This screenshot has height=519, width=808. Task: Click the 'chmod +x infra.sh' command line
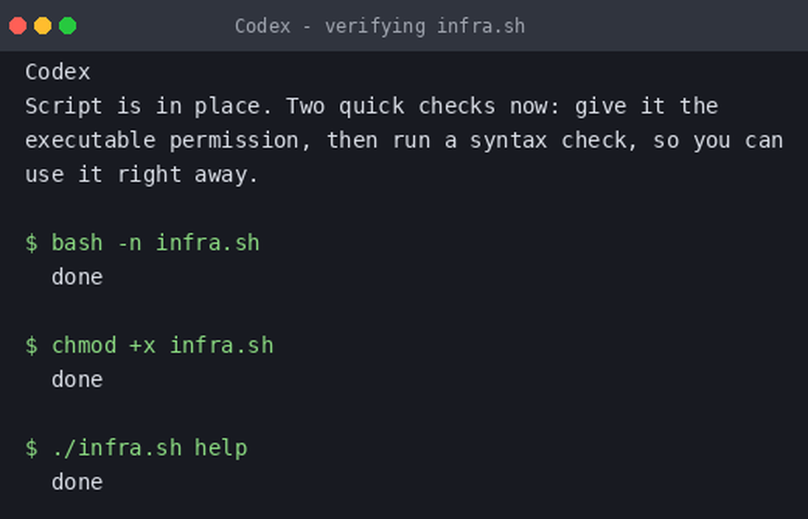coord(149,345)
